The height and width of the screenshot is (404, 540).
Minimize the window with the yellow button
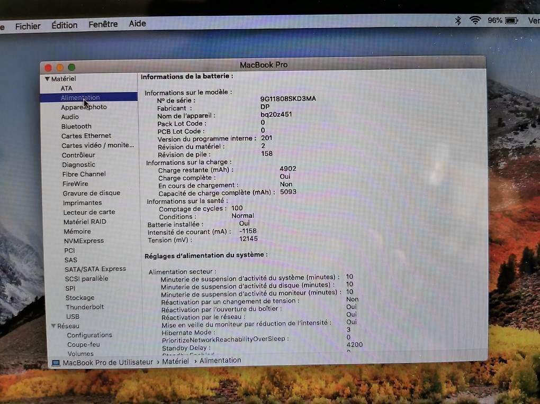point(60,68)
